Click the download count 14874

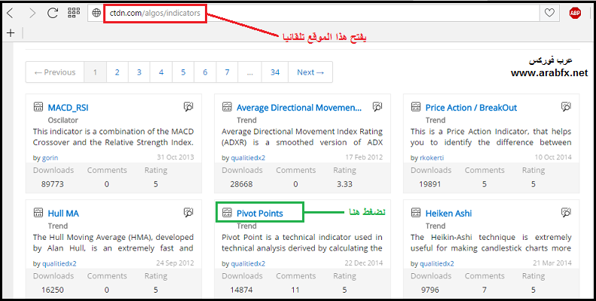tap(241, 290)
